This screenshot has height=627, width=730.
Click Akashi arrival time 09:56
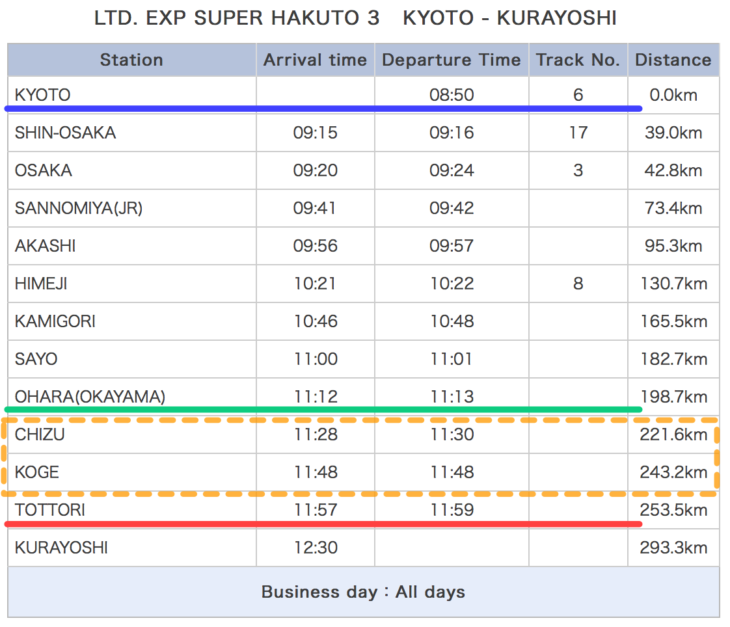pos(315,246)
